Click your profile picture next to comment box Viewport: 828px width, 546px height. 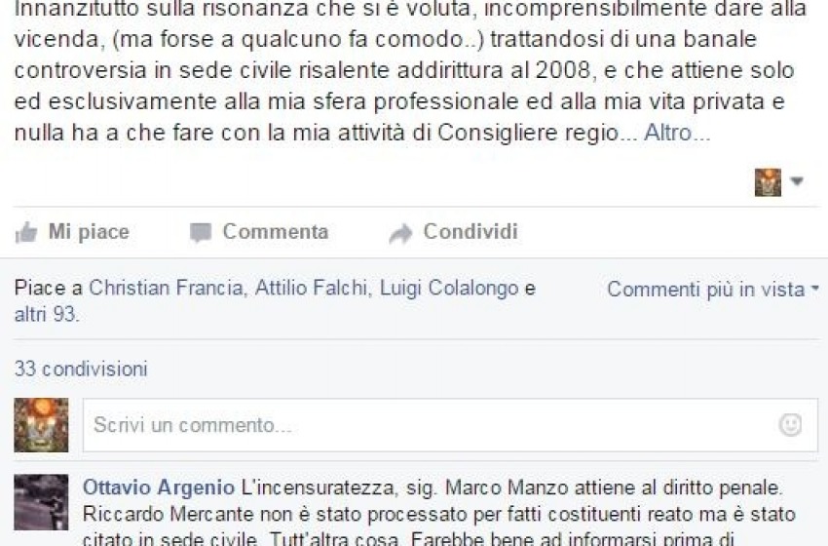(x=41, y=425)
